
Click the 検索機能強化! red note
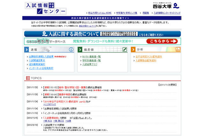coord(61,57)
